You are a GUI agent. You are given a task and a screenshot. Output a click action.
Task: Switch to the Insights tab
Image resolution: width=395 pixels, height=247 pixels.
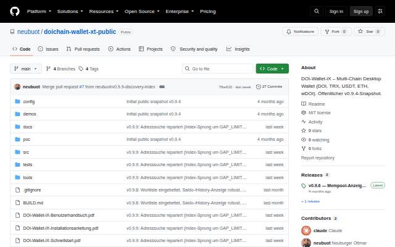[x=238, y=49]
